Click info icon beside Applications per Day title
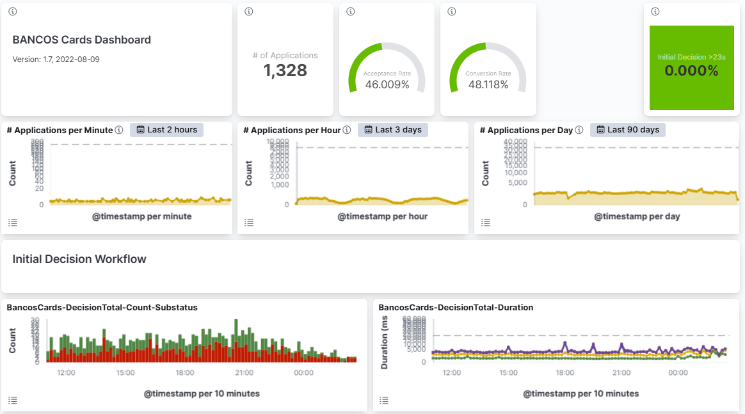Image resolution: width=745 pixels, height=414 pixels. click(x=579, y=130)
